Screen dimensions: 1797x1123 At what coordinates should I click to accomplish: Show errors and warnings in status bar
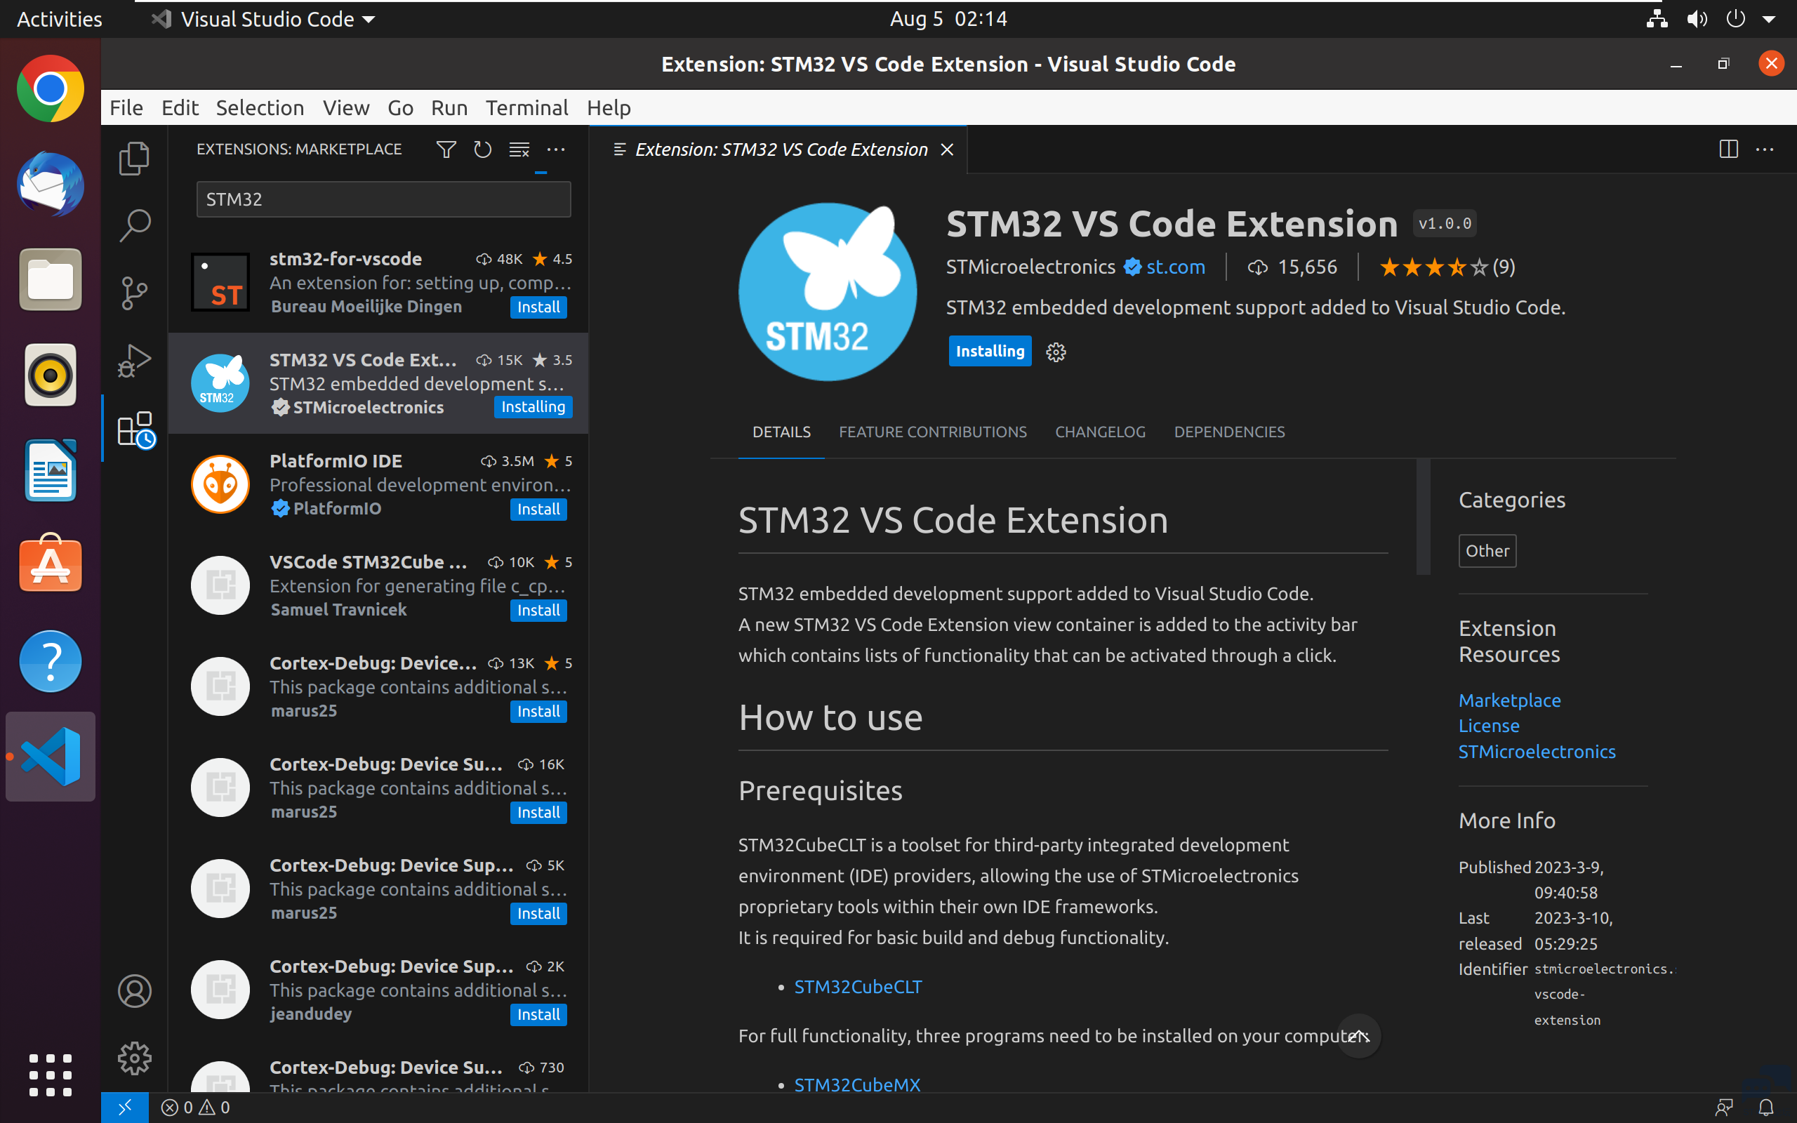[196, 1108]
